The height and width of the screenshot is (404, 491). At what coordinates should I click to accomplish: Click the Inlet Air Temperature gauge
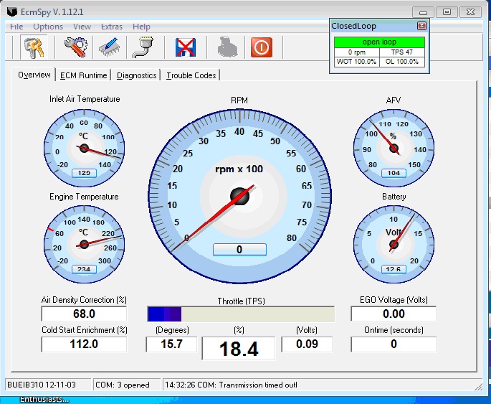tap(84, 148)
